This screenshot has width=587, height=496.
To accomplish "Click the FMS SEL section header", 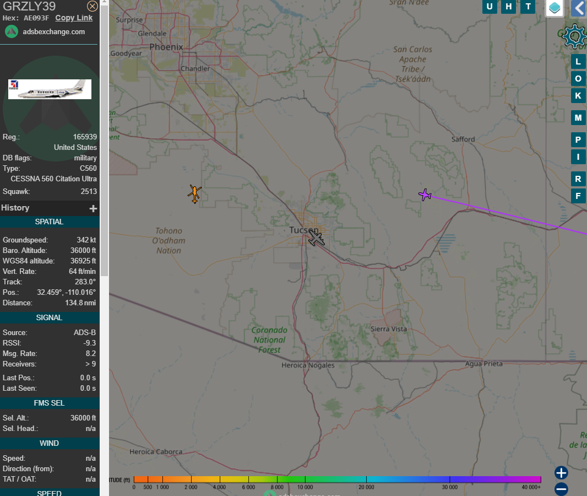I will pyautogui.click(x=50, y=403).
